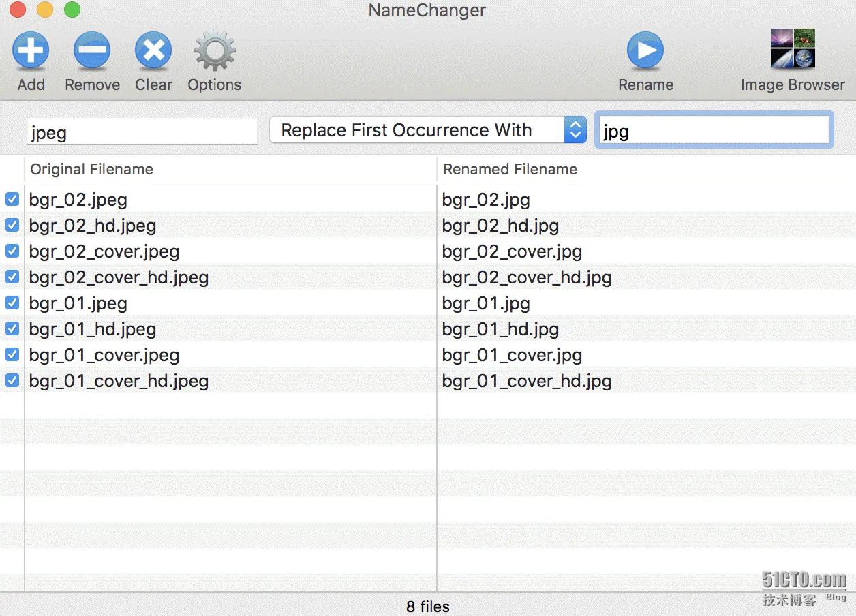Disable the bgr_01_hd.jpeg checkbox
This screenshot has width=856, height=616.
(x=12, y=328)
